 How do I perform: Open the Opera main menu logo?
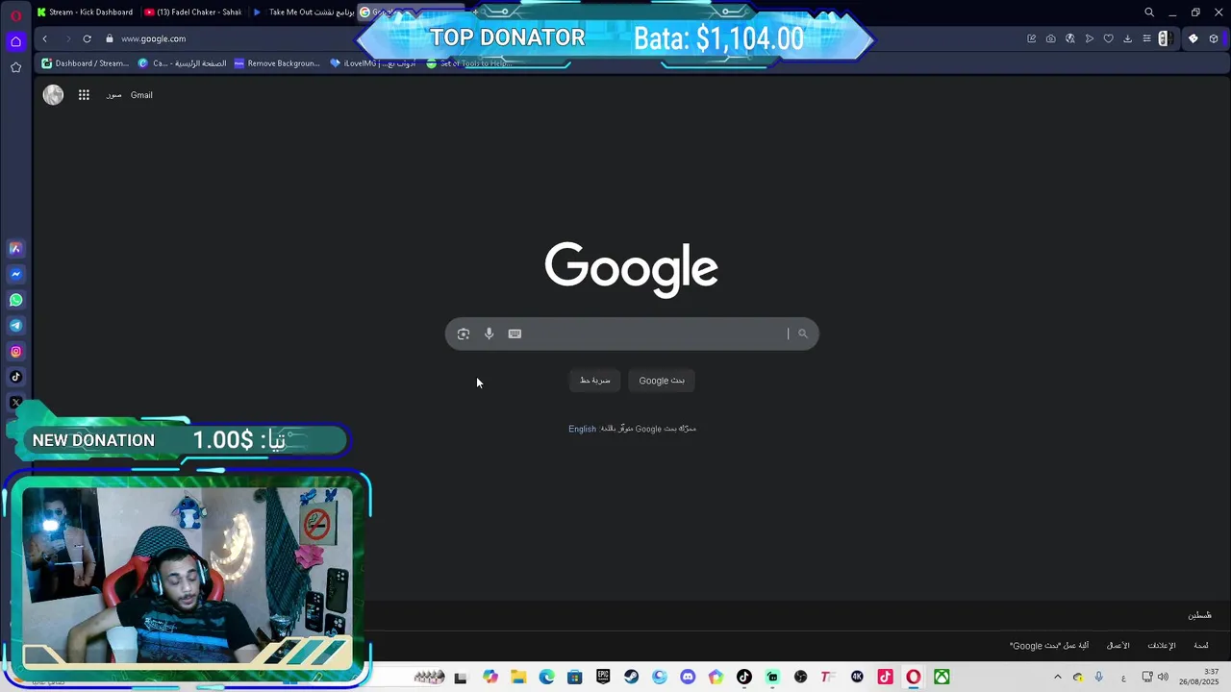[x=15, y=14]
